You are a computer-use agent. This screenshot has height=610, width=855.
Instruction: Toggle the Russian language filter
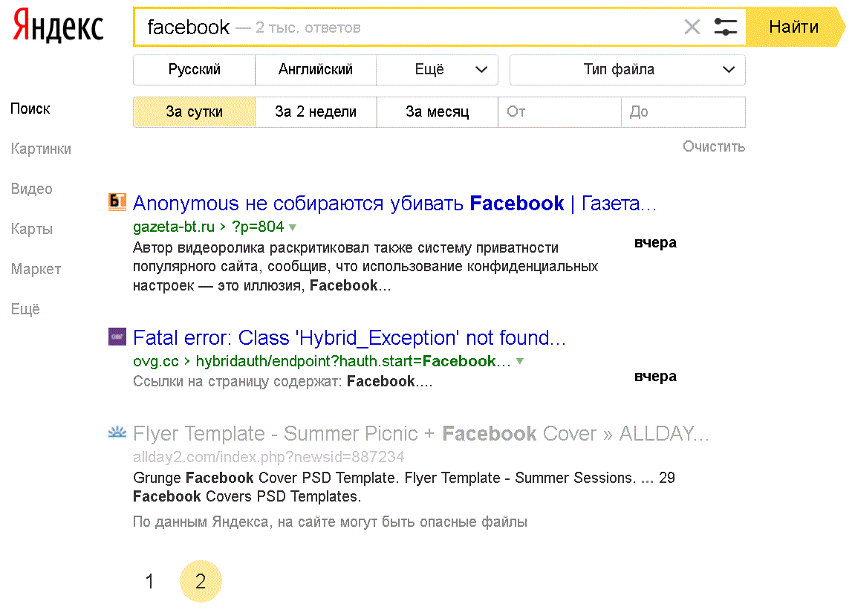194,70
